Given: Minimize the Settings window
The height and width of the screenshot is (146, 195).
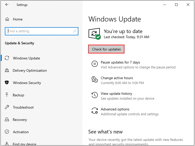Looking at the screenshot, I should [x=165, y=5].
